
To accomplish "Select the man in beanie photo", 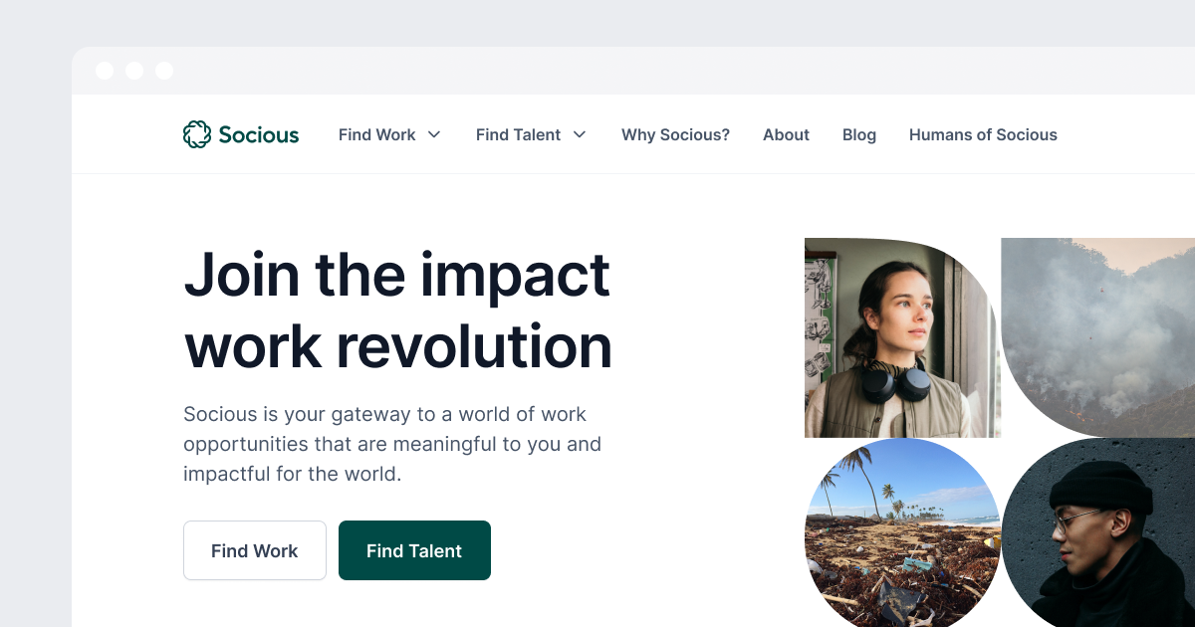I will pos(1098,533).
